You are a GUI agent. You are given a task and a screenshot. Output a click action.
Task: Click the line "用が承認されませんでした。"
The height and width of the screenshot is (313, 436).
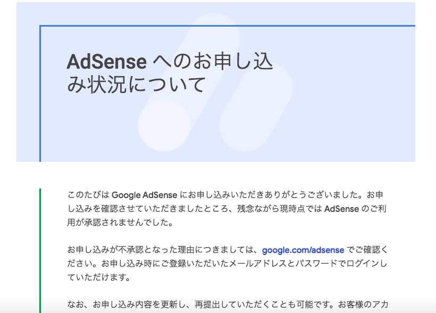tap(120, 223)
